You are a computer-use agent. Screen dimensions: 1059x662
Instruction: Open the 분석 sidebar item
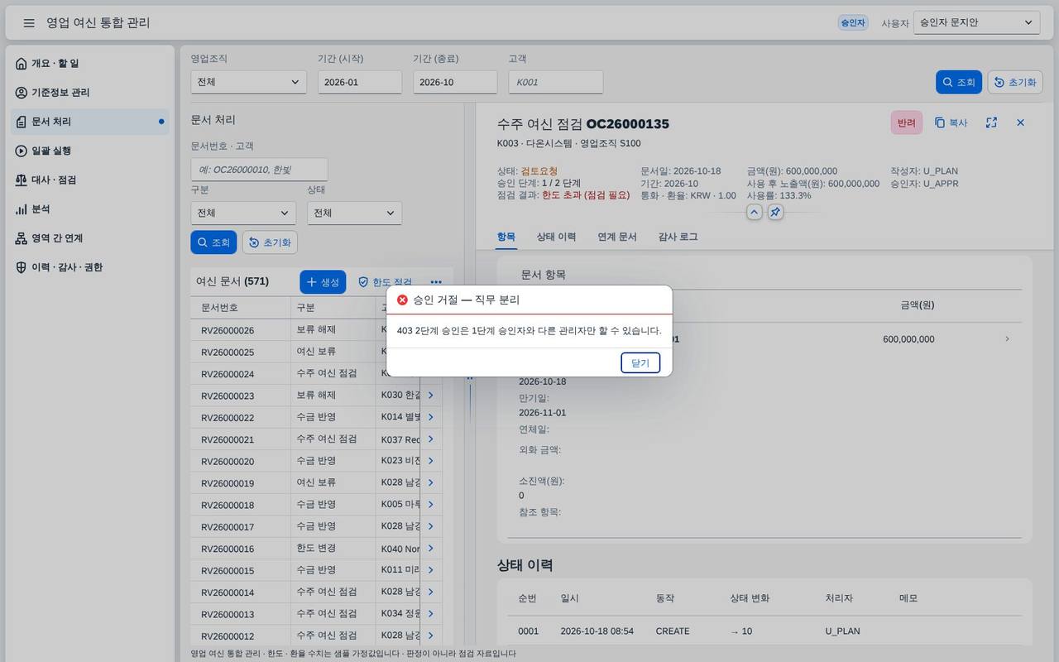click(90, 209)
